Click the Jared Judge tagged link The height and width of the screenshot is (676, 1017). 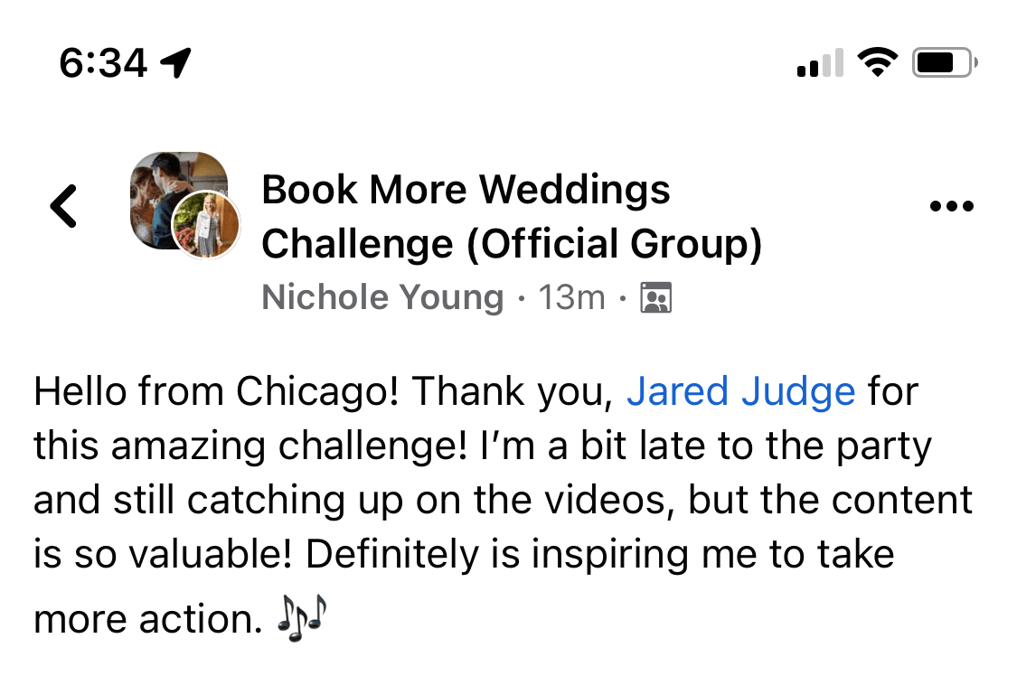pos(740,392)
